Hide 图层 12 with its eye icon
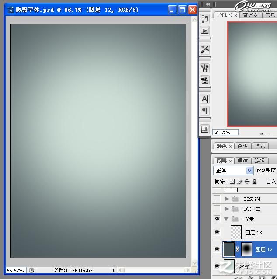The width and height of the screenshot is (277, 279). tap(217, 249)
